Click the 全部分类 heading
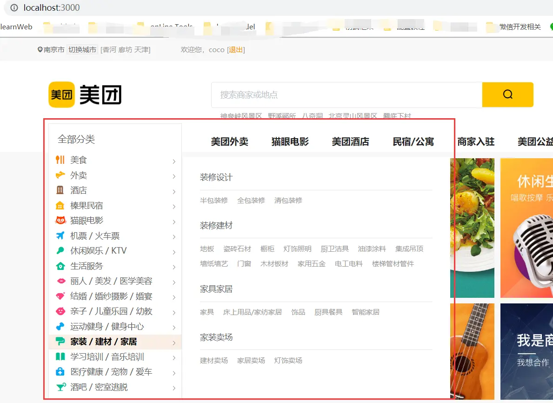 76,139
